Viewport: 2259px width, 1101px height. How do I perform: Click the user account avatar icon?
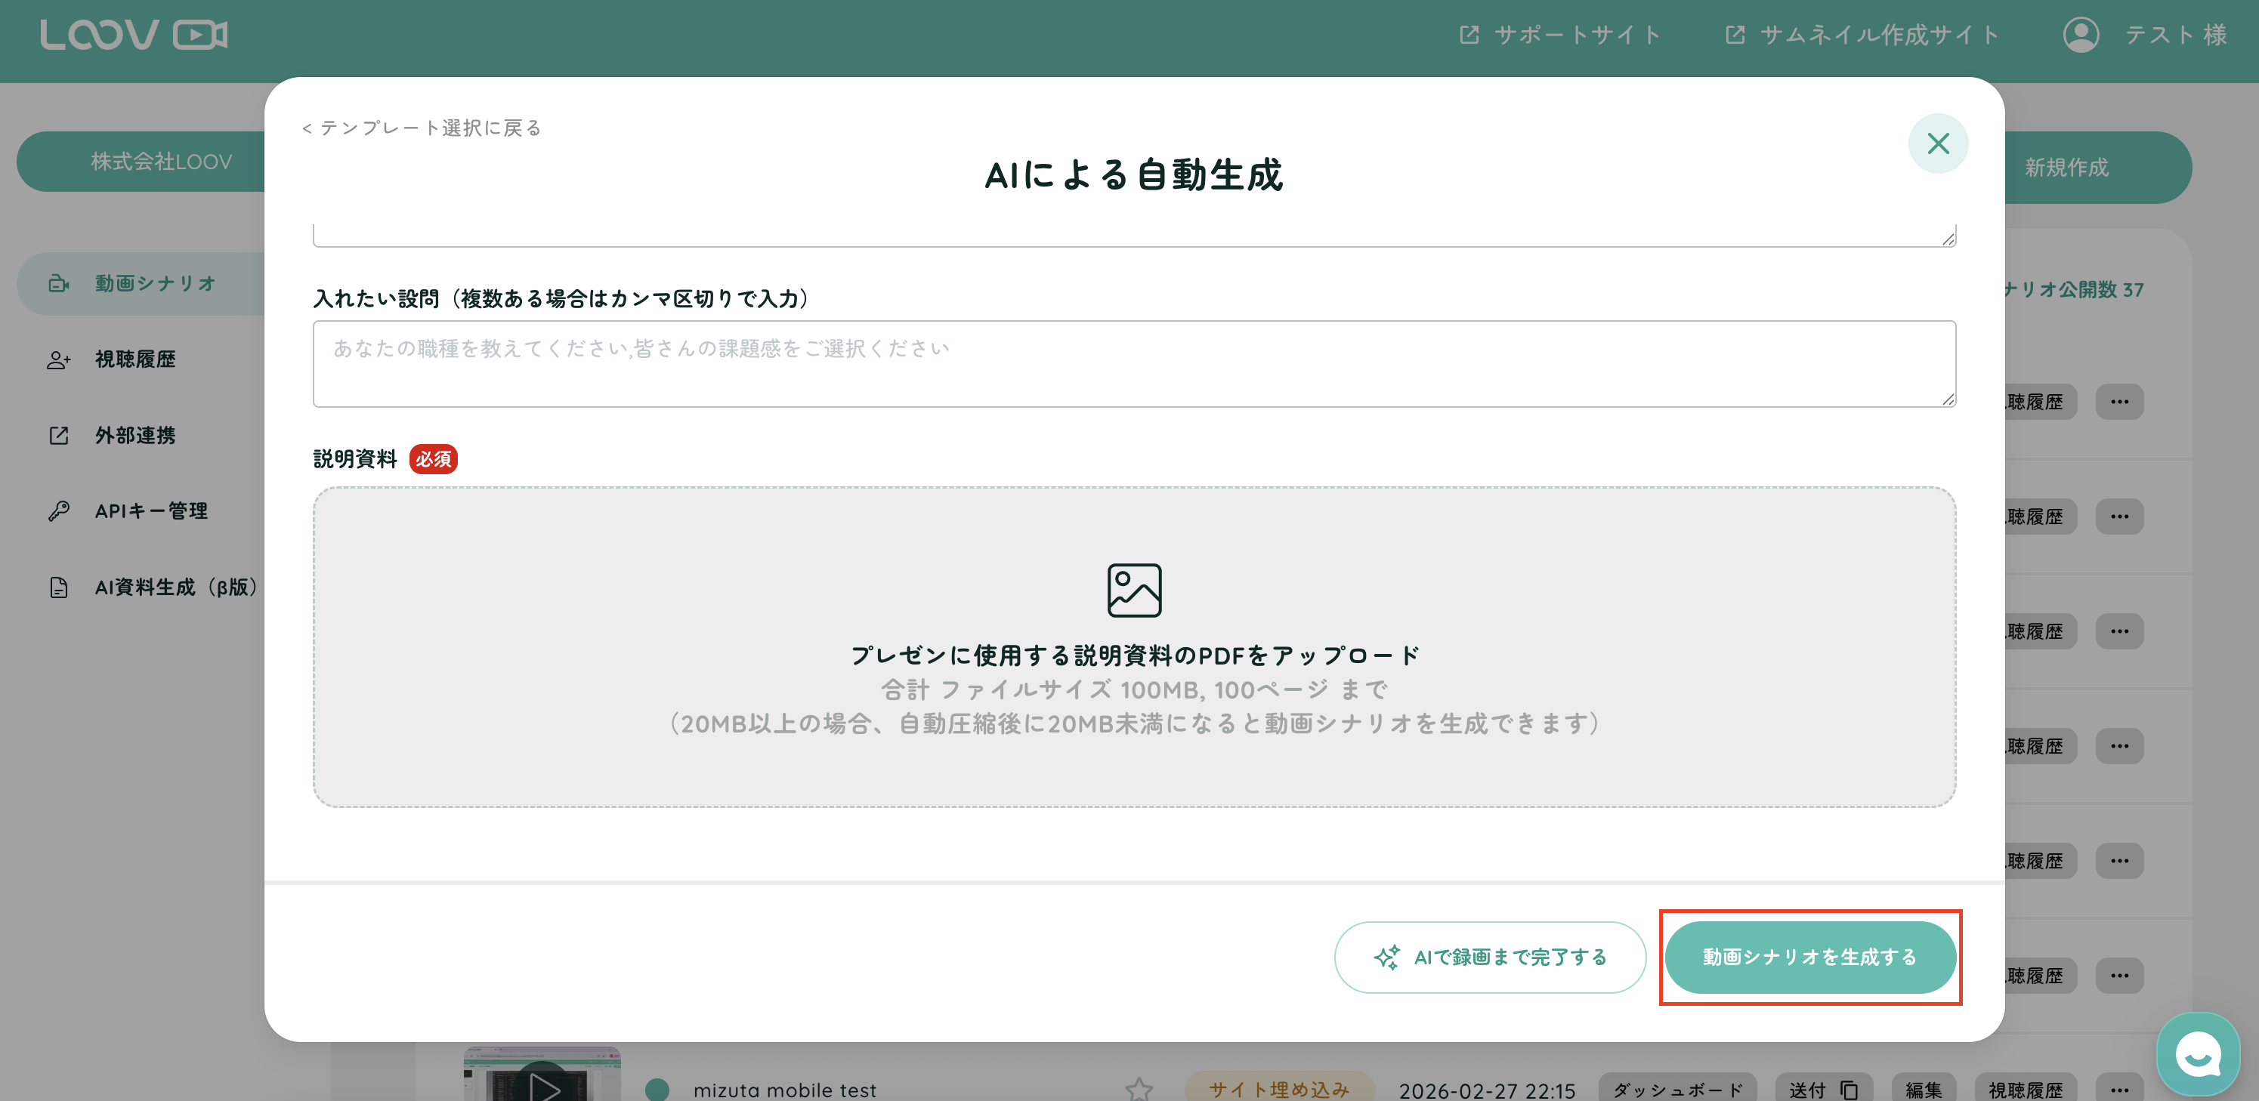click(2080, 35)
